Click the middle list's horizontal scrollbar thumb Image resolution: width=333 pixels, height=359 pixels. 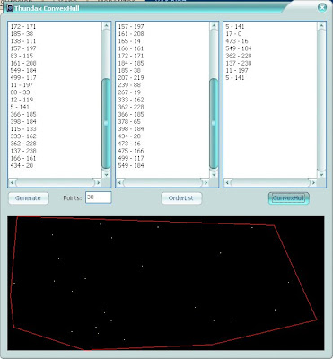click(x=162, y=182)
